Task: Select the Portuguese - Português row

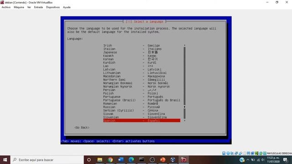Action: (142, 97)
